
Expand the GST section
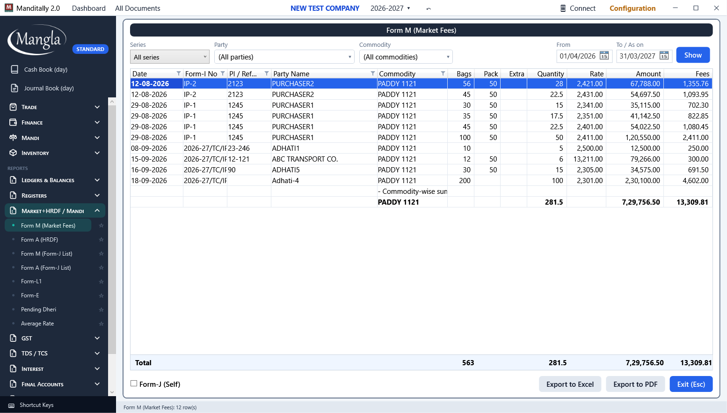click(55, 338)
